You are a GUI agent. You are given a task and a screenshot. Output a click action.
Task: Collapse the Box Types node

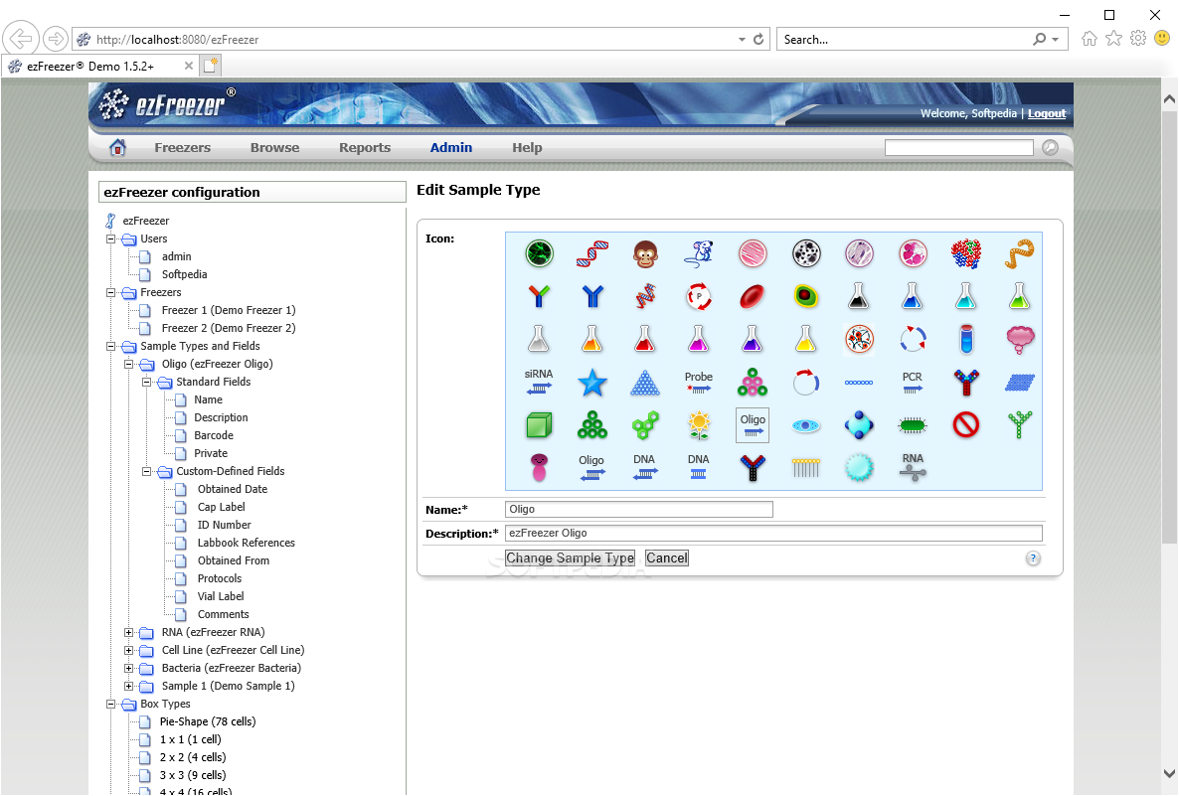click(110, 705)
